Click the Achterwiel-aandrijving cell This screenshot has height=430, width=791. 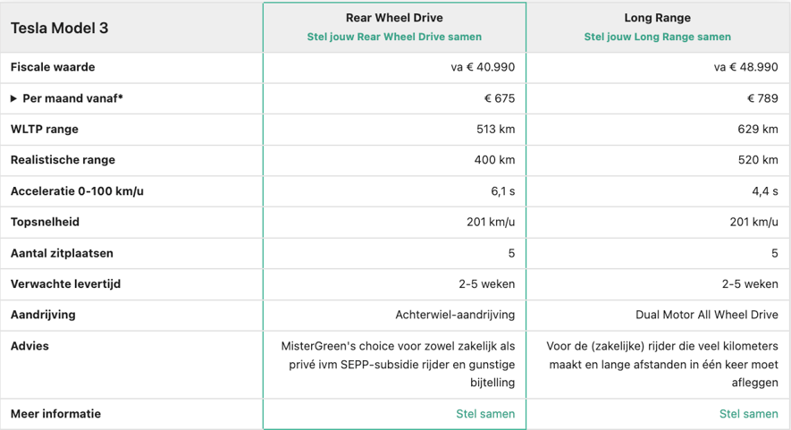point(455,315)
